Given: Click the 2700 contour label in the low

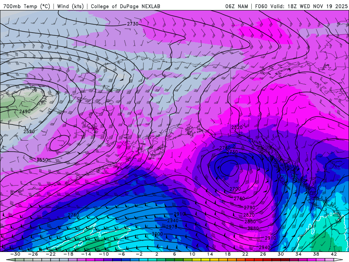Looking at the screenshot, I should tap(235, 189).
